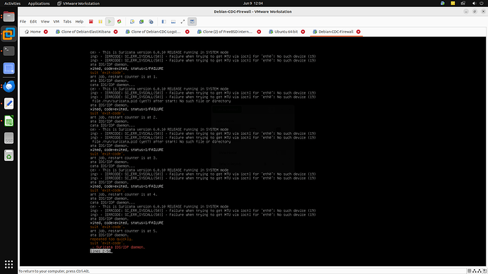This screenshot has height=274, width=488.
Task: Open the power menu icon in top bar
Action: click(x=482, y=4)
